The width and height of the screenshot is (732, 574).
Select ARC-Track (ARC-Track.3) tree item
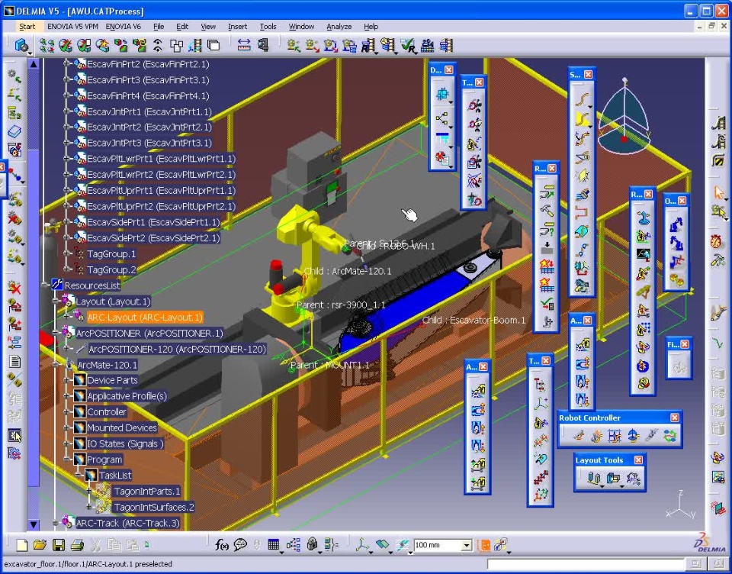(x=127, y=523)
